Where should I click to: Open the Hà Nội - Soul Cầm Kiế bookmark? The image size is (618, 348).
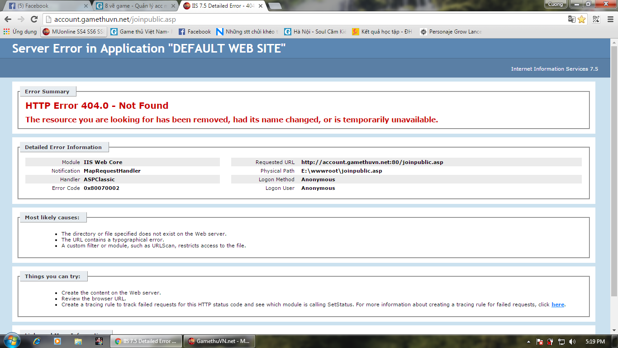click(315, 32)
